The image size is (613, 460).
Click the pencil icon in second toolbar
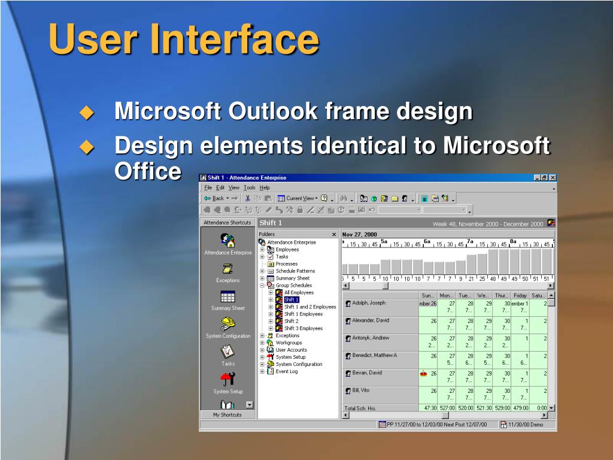pyautogui.click(x=269, y=210)
